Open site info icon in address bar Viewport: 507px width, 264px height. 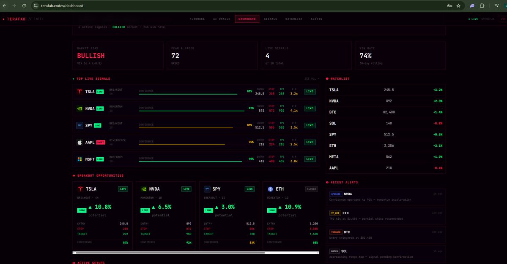tap(36, 6)
